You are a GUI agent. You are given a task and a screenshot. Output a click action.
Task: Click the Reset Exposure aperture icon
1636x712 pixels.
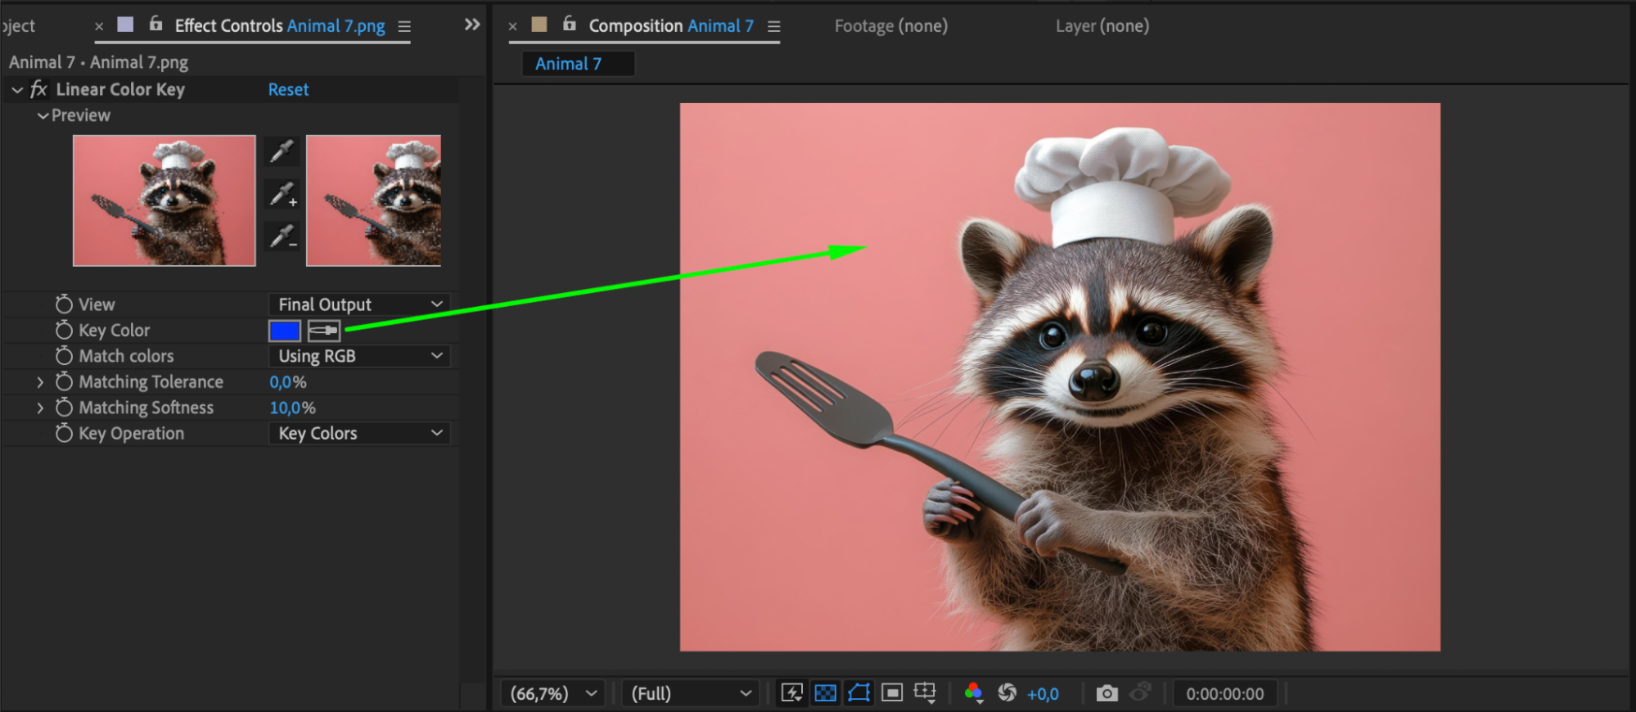tap(1007, 694)
